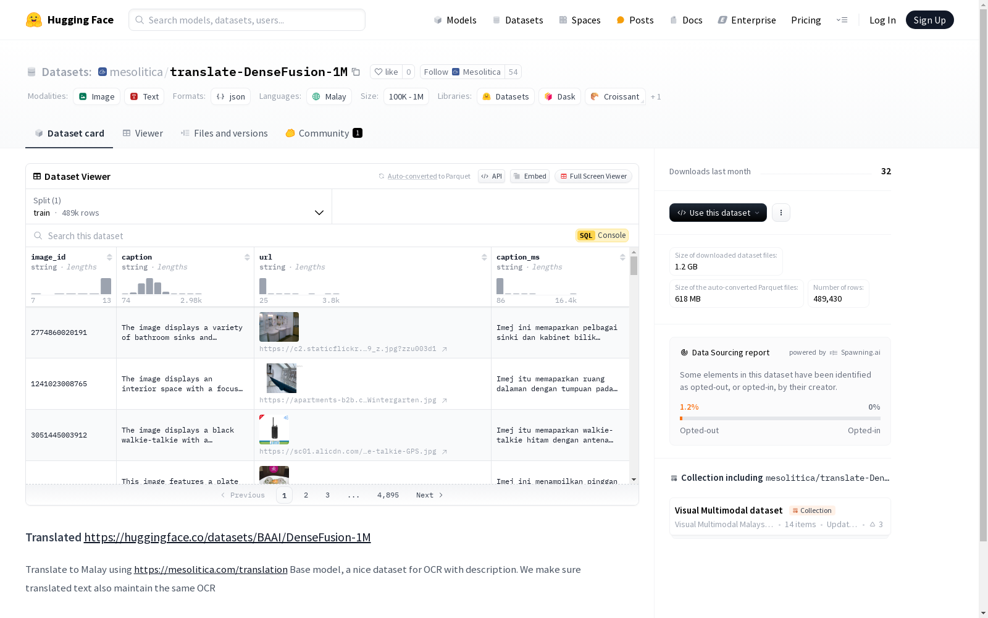Open Enterprise in the top navigation
Viewport: 988px width, 618px height.
[747, 20]
